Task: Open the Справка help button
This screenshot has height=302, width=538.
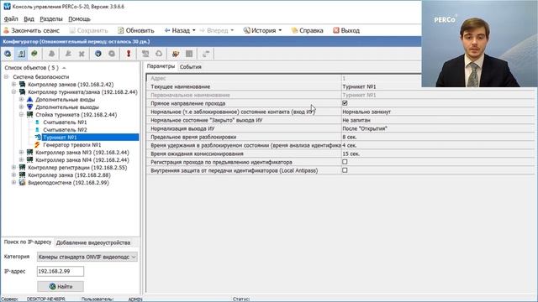Action: click(x=307, y=30)
